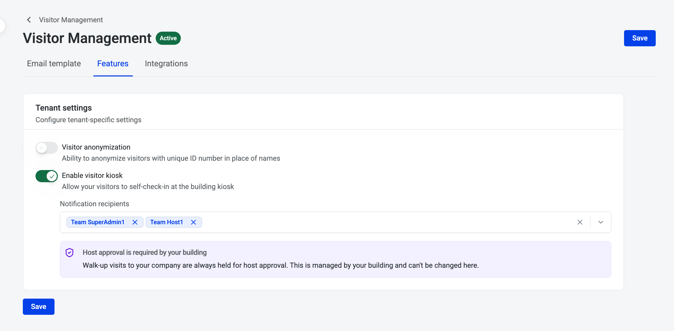The height and width of the screenshot is (331, 674).
Task: Click the top-right Save button
Action: coord(640,38)
